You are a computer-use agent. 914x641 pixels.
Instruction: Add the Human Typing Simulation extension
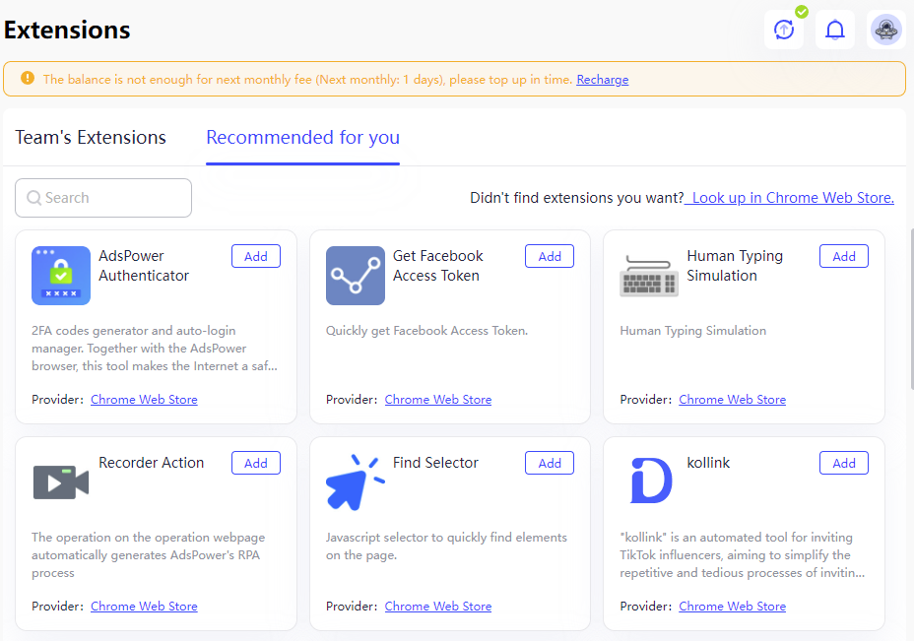[844, 256]
